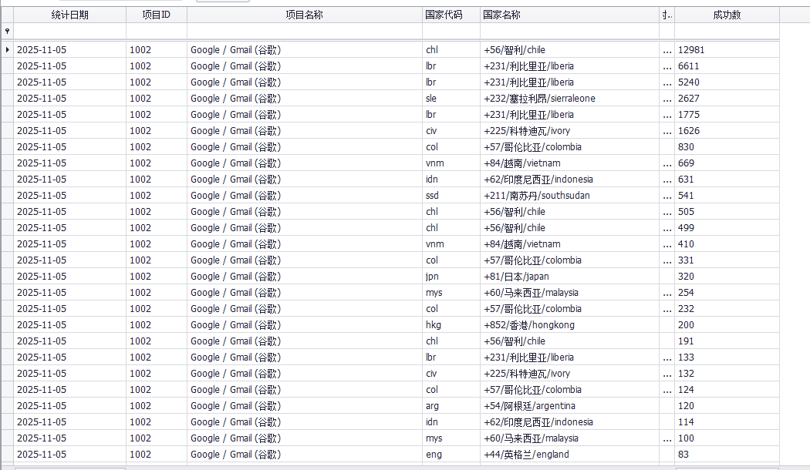Click the 1002 project ID in the 320 row
The height and width of the screenshot is (470, 810).
click(157, 277)
